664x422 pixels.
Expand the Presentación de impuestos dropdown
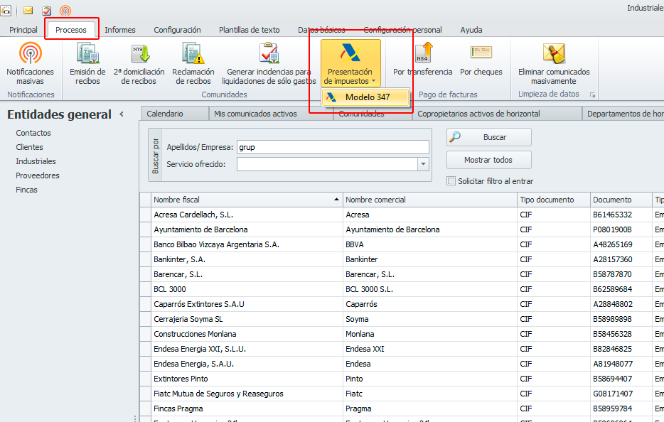tap(350, 64)
